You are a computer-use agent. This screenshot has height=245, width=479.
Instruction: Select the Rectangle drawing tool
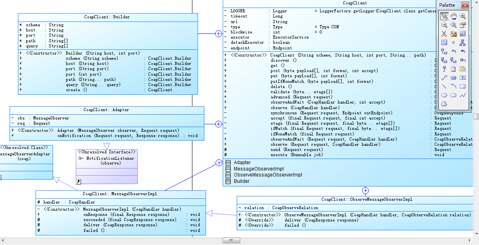[x=462, y=86]
